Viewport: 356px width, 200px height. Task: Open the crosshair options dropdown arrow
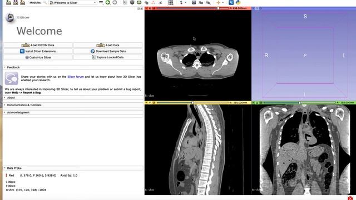(x=222, y=3)
